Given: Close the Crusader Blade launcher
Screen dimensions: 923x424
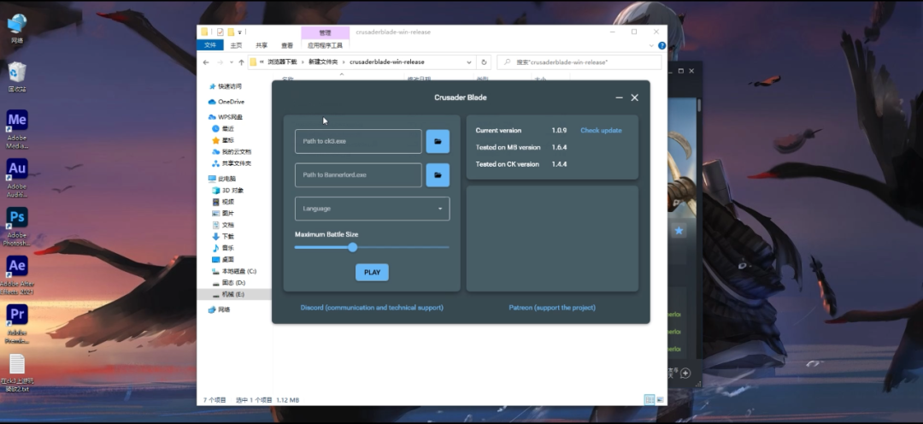Looking at the screenshot, I should pos(634,97).
